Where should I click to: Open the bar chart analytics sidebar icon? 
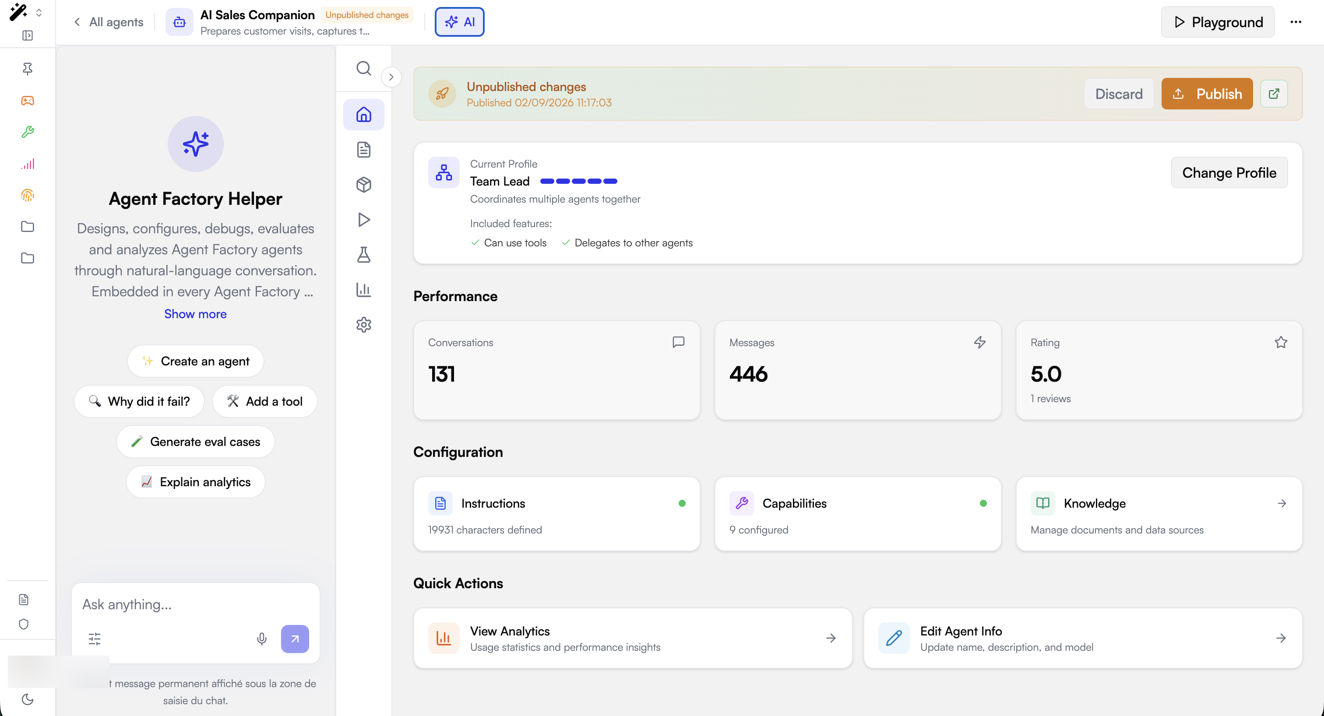363,289
